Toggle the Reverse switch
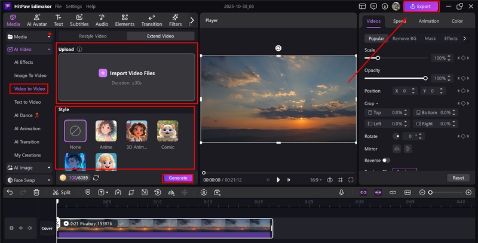 tap(386, 160)
